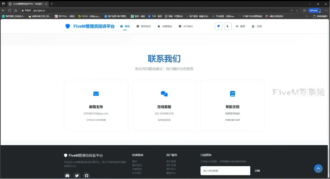Open the 易游 - 代理后台 bookmark

pyautogui.click(x=174, y=16)
